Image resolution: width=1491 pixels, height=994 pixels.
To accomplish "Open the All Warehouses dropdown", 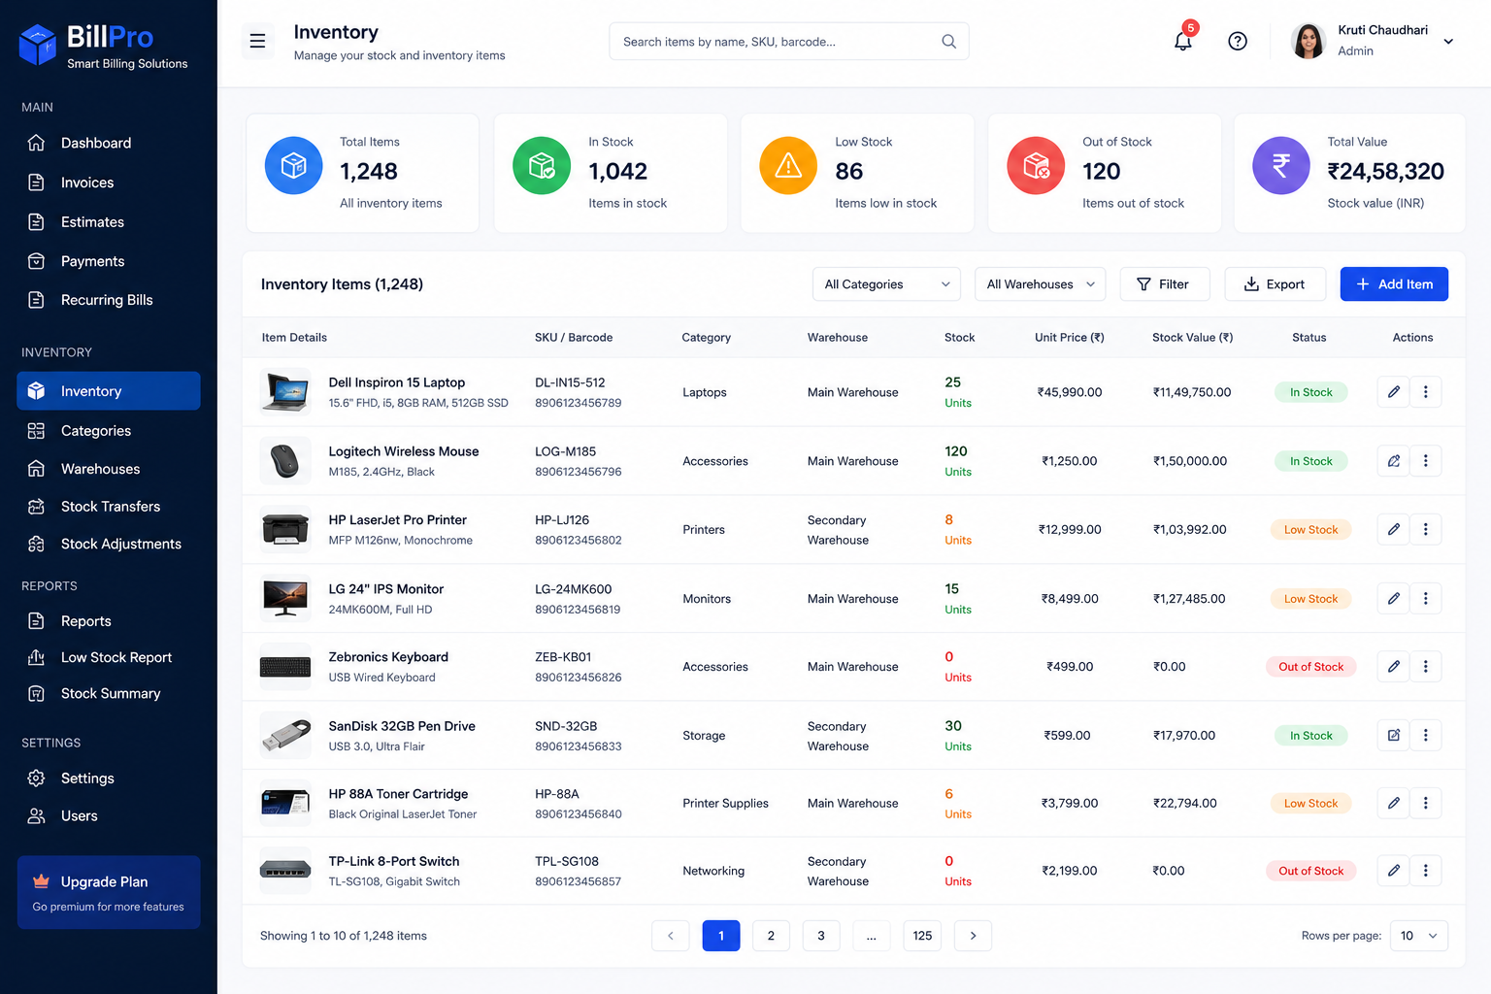I will tap(1040, 284).
